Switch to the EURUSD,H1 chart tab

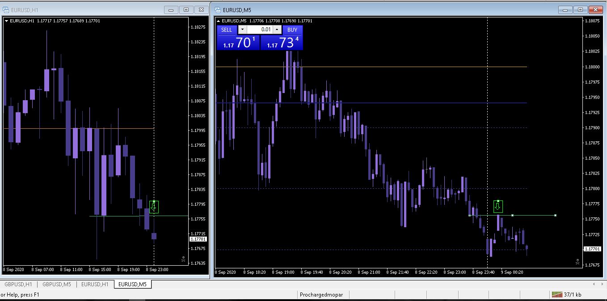(95, 284)
